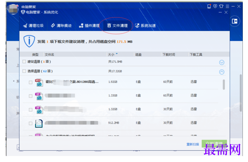
Task: Click the video file icon of 1.32GB row
Action: pos(39,110)
